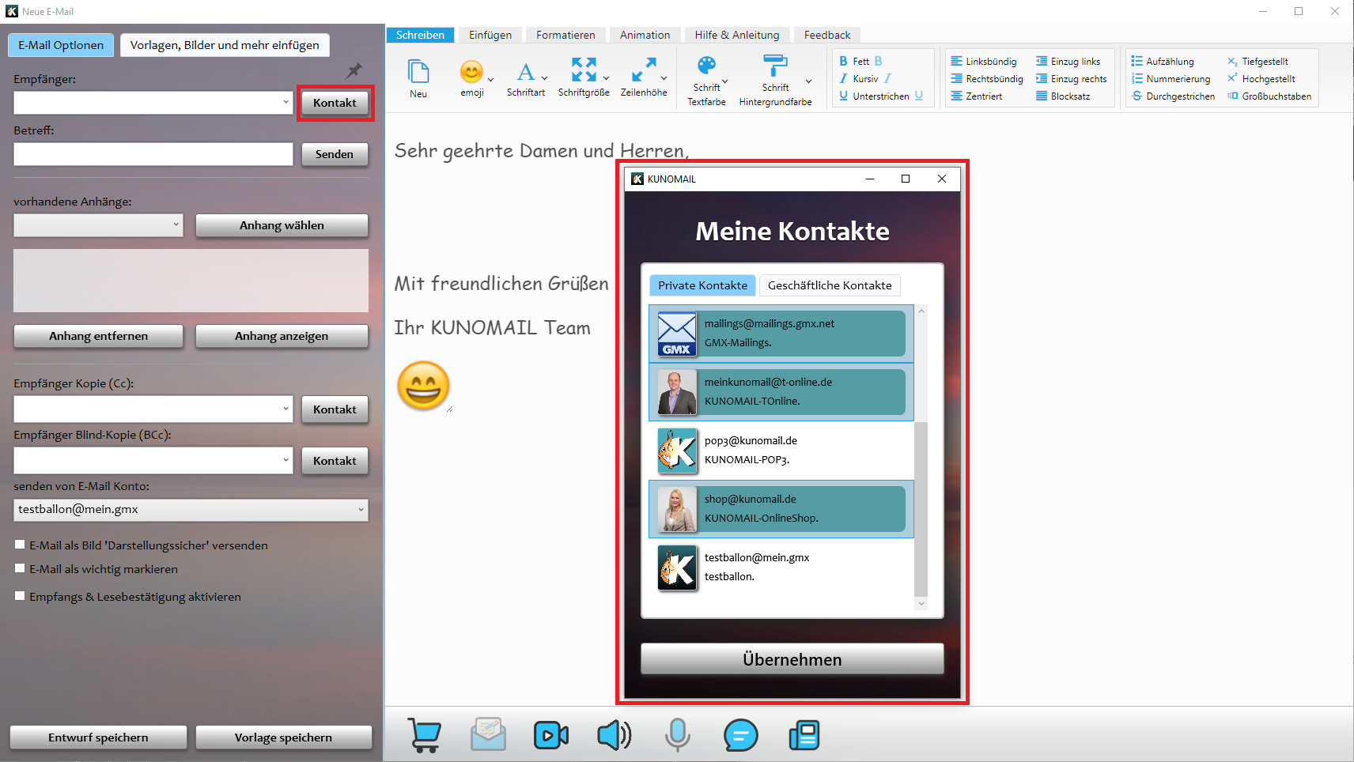Toggle 'Darstellungssicher' versenden checkbox

20,545
